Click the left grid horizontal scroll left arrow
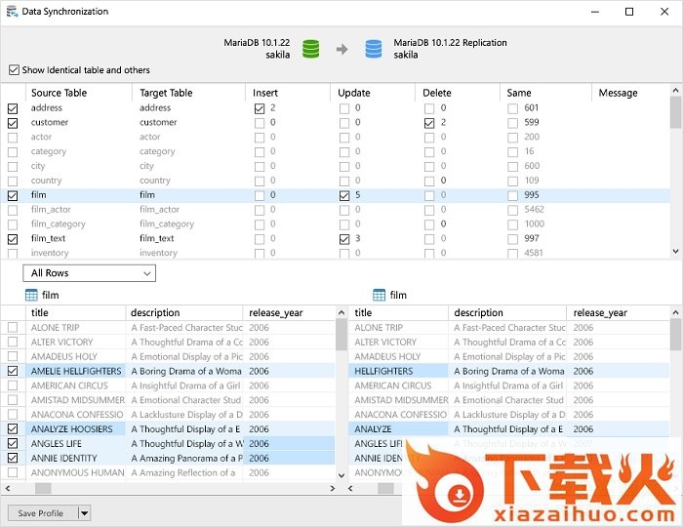The image size is (683, 527). click(x=8, y=488)
